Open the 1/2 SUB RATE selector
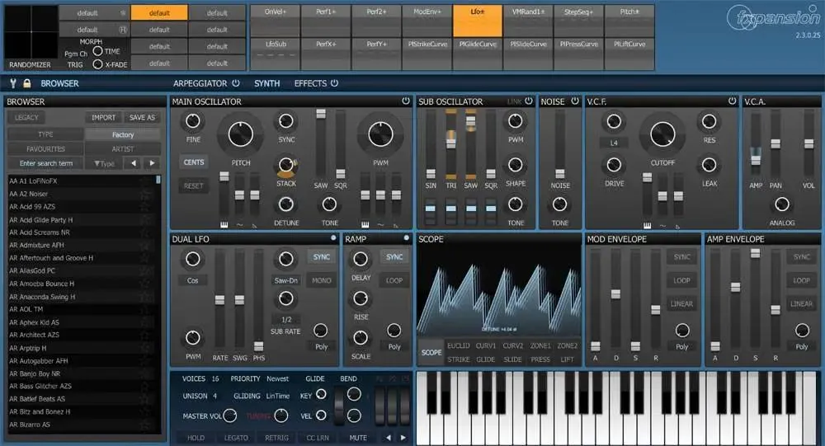825x446 pixels. (x=285, y=319)
